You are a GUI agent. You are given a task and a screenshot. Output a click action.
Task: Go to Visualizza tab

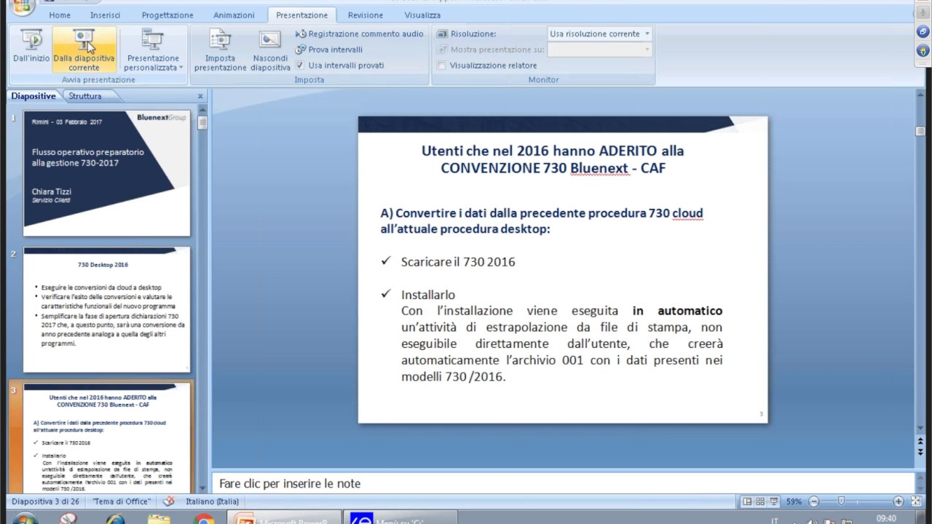tap(422, 15)
